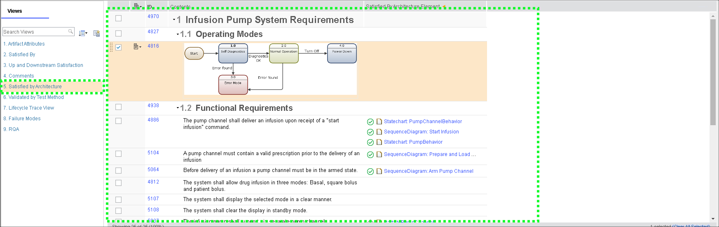
Task: Click the green check icon beside Arm Pump Channel
Action: tap(370, 172)
